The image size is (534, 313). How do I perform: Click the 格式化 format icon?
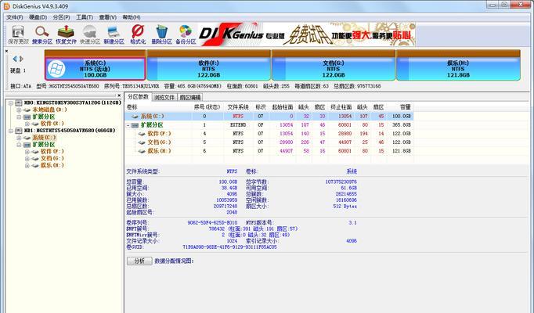[x=138, y=34]
